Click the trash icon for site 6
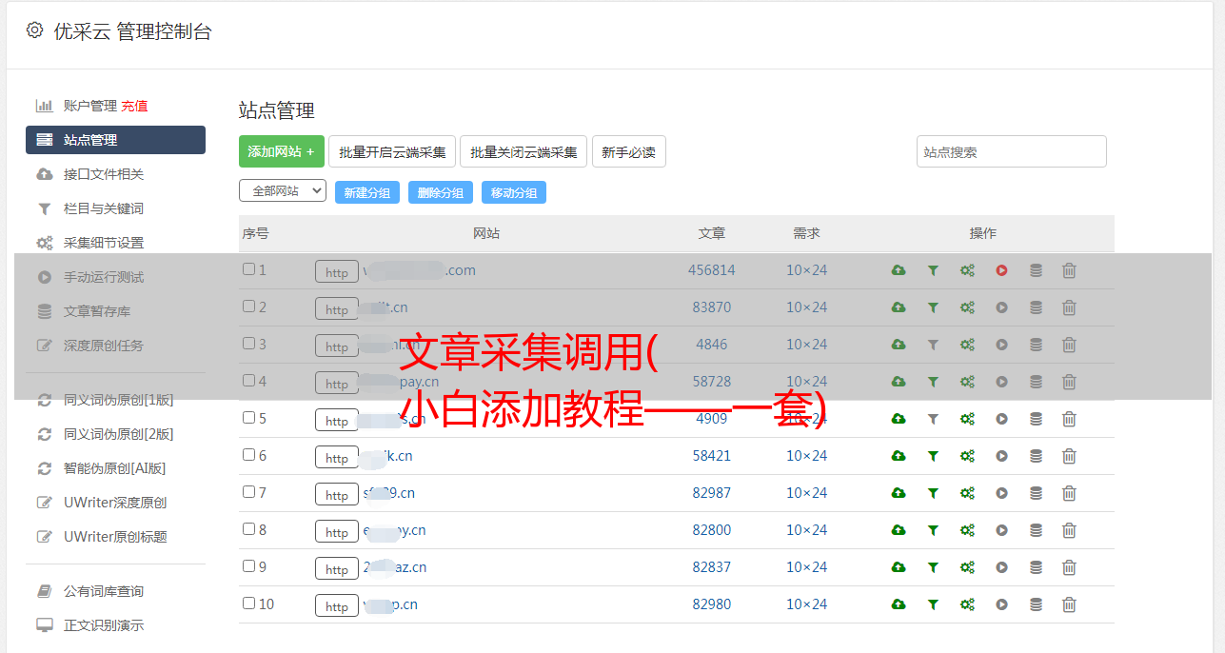The width and height of the screenshot is (1225, 653). pos(1069,456)
